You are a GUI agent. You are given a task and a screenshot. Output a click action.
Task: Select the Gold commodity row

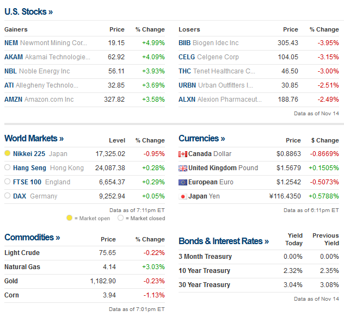coord(11,281)
